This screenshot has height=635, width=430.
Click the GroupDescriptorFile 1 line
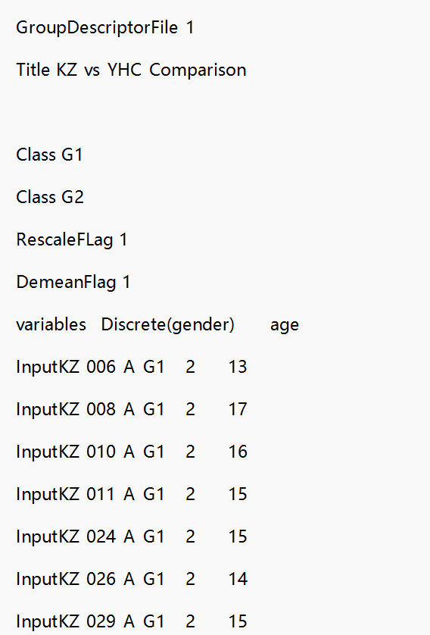click(104, 28)
